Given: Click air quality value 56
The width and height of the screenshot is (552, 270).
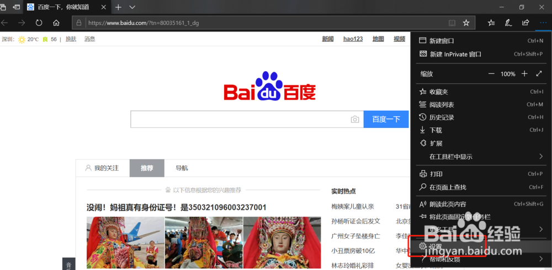Looking at the screenshot, I should [x=54, y=39].
